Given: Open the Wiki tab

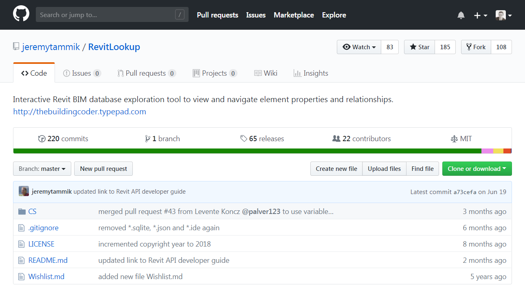Looking at the screenshot, I should pos(266,73).
